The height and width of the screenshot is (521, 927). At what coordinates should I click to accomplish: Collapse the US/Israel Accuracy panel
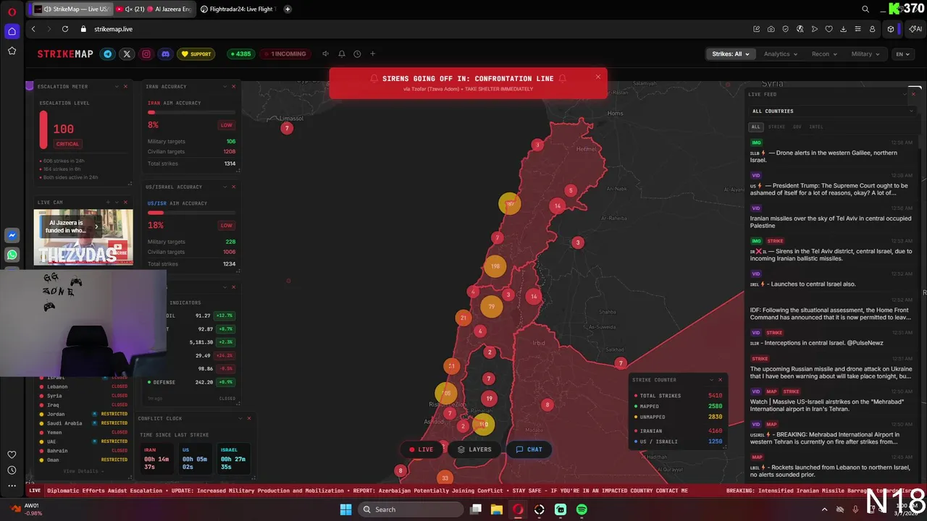click(224, 187)
